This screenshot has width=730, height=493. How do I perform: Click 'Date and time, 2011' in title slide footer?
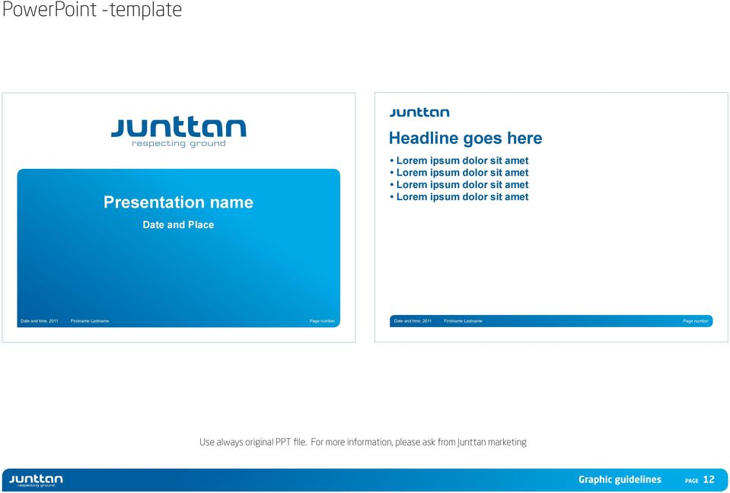pos(40,321)
